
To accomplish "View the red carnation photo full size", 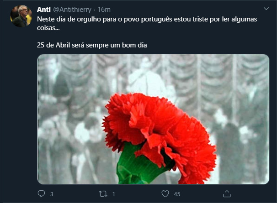I will tap(153, 119).
